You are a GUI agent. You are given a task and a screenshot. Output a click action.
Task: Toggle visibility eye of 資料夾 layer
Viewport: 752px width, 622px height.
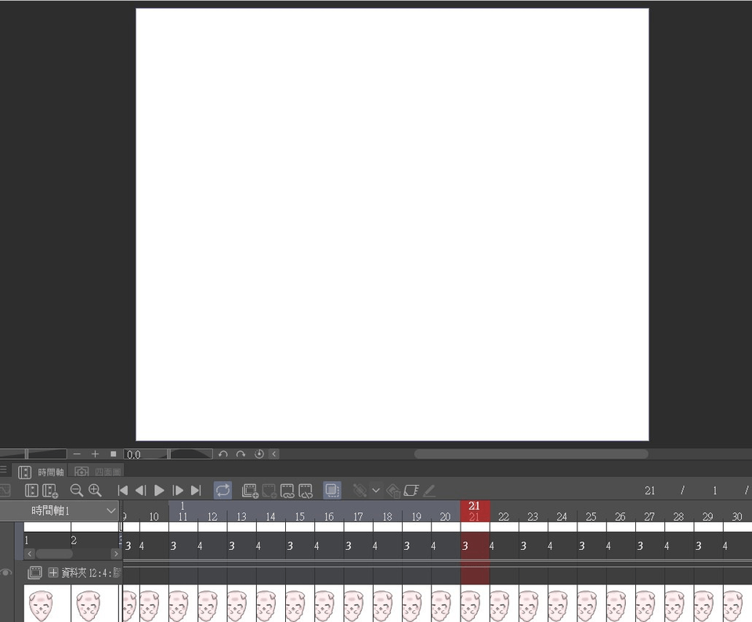click(6, 573)
